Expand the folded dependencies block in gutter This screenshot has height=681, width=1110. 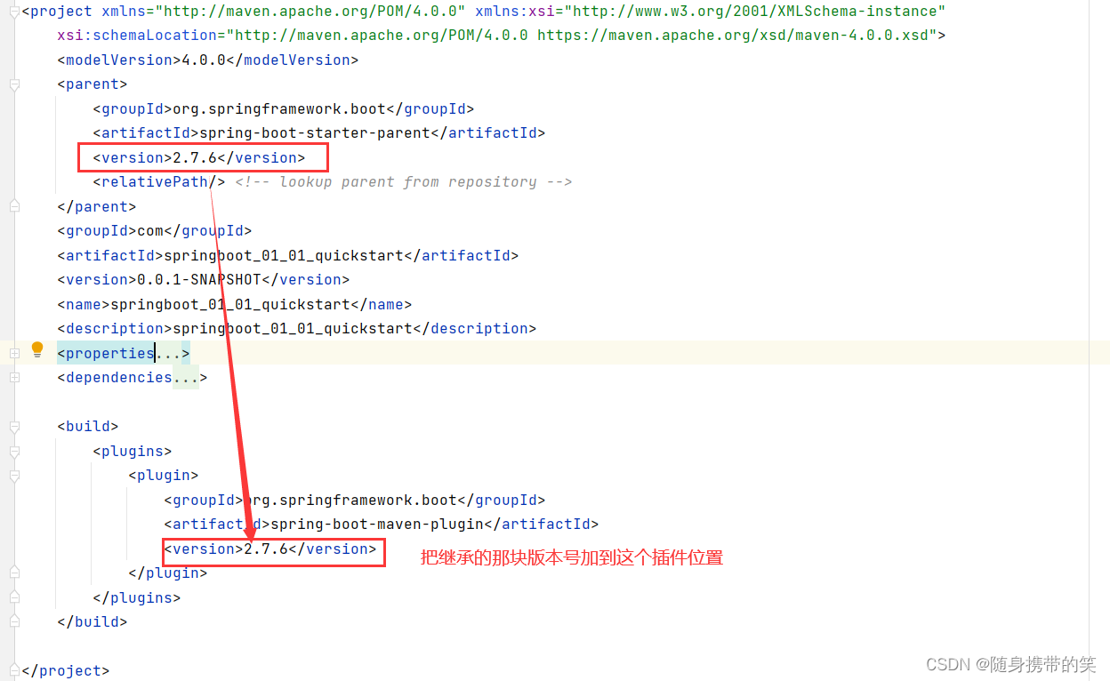pyautogui.click(x=14, y=377)
